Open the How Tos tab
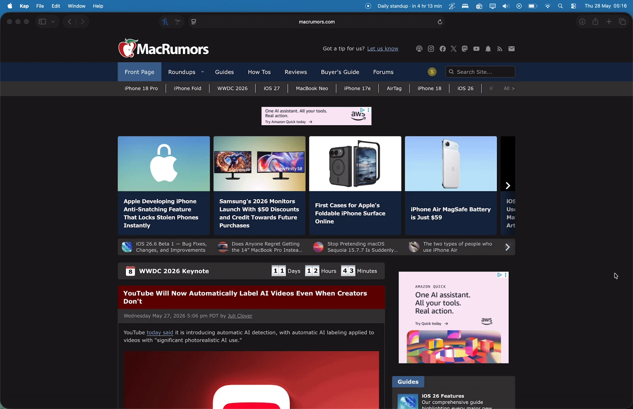 coord(259,72)
